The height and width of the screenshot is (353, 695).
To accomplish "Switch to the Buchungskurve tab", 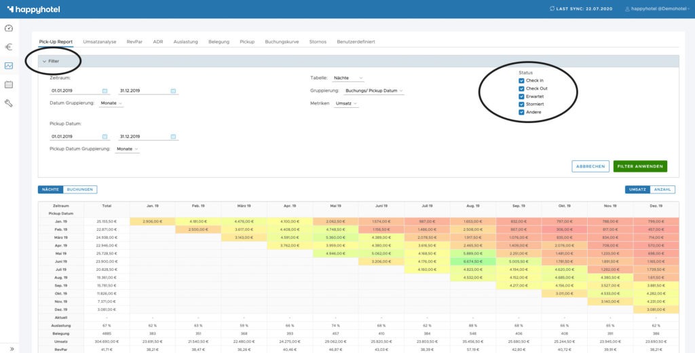I will pos(282,41).
